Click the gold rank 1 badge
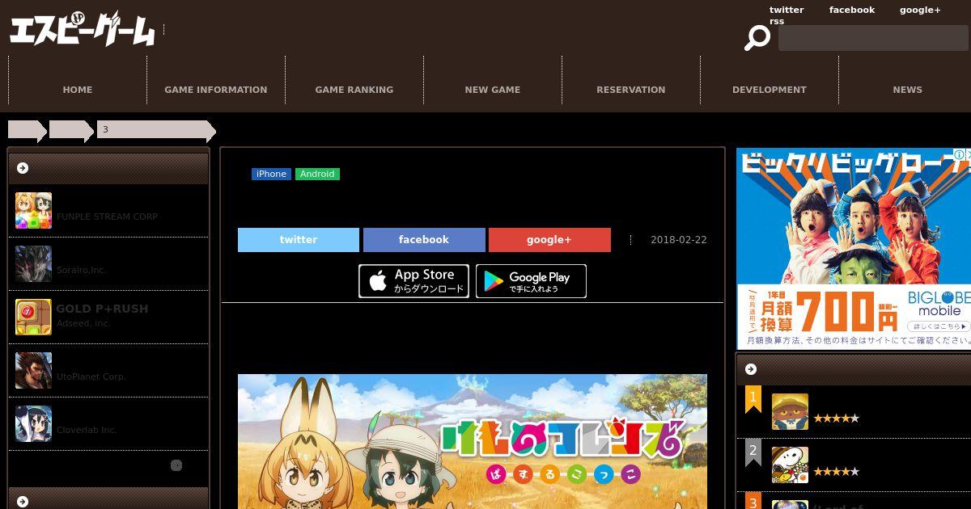The width and height of the screenshot is (971, 509). tap(753, 399)
